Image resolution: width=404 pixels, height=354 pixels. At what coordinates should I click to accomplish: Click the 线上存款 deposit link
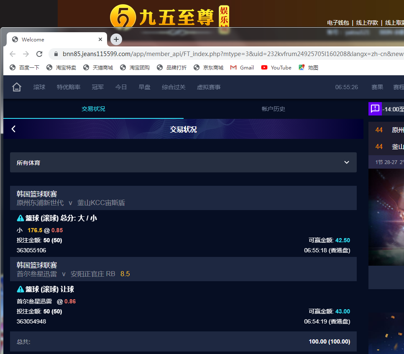367,23
